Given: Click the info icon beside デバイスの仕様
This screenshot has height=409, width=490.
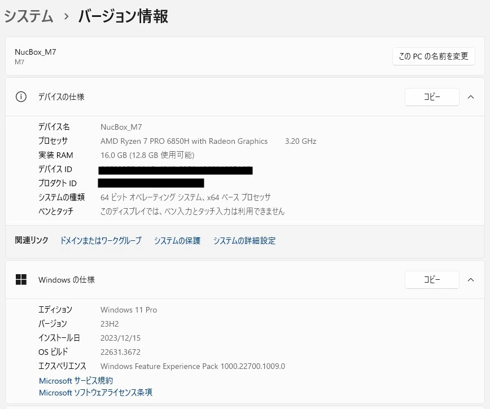Looking at the screenshot, I should [x=21, y=97].
